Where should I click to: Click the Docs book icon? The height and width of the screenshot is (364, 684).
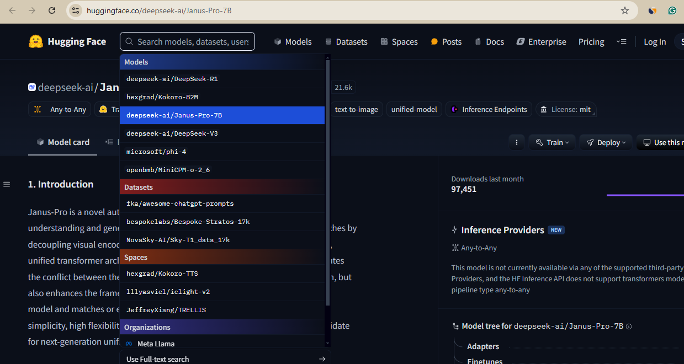pyautogui.click(x=478, y=41)
